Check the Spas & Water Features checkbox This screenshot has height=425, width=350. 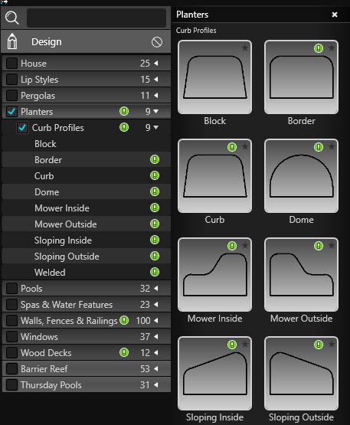point(11,304)
